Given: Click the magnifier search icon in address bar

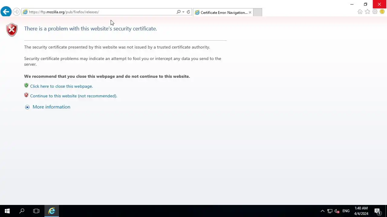Looking at the screenshot, I should tap(178, 12).
